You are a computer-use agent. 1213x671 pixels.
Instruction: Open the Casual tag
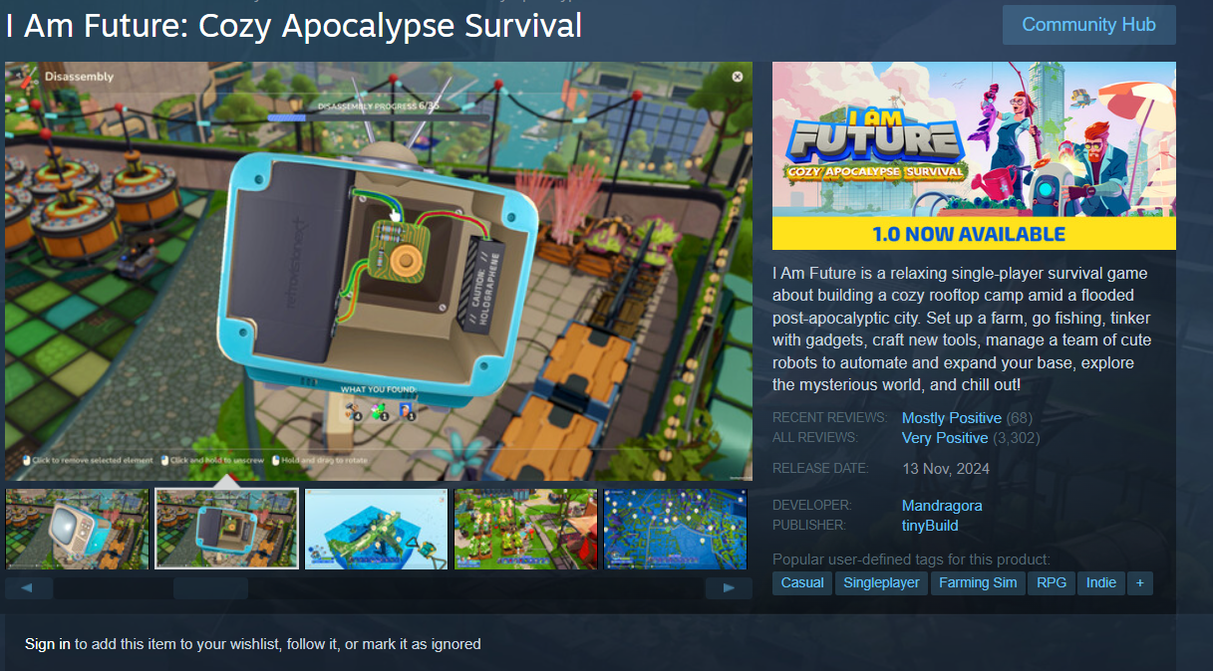pyautogui.click(x=802, y=582)
